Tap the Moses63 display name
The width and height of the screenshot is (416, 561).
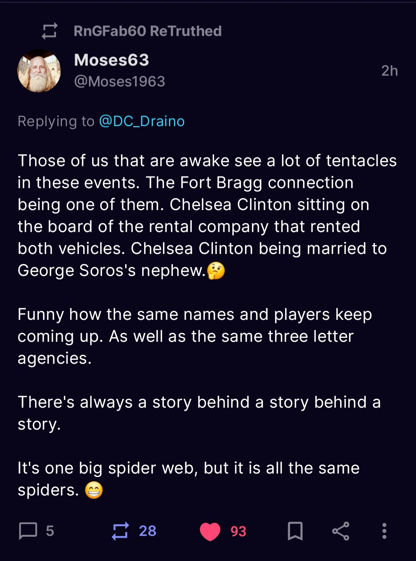(111, 60)
